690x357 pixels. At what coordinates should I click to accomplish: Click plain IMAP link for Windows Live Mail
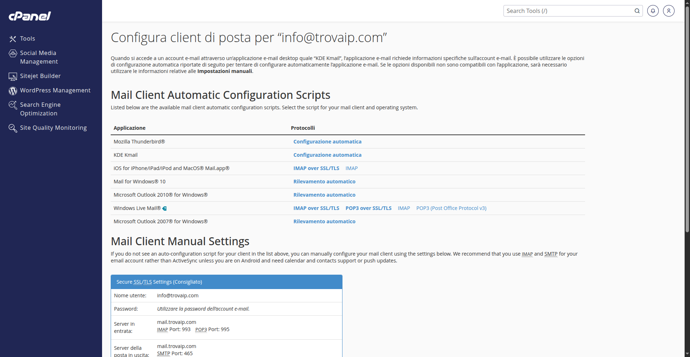click(x=404, y=208)
